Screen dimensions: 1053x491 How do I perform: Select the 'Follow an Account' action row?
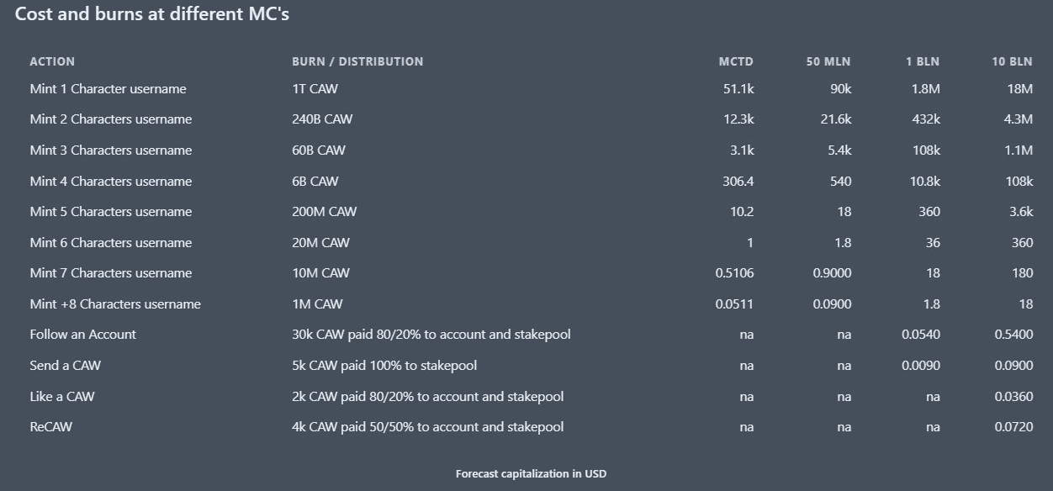pyautogui.click(x=82, y=335)
